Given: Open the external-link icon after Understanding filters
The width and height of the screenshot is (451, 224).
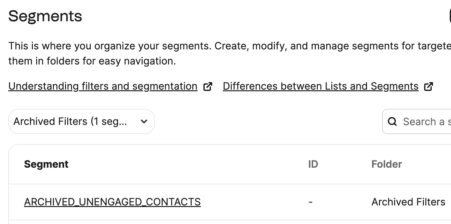Looking at the screenshot, I should click(x=207, y=87).
